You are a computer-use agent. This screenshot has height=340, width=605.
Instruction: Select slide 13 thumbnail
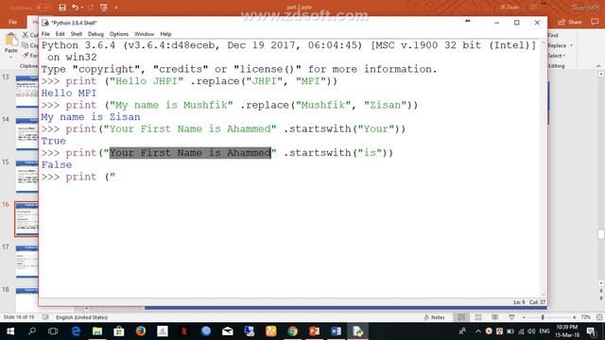pos(27,92)
